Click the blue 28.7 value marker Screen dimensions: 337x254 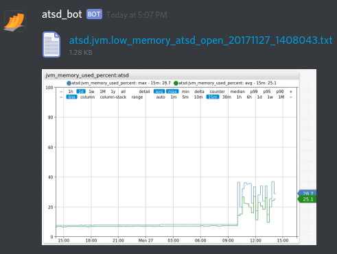click(307, 193)
